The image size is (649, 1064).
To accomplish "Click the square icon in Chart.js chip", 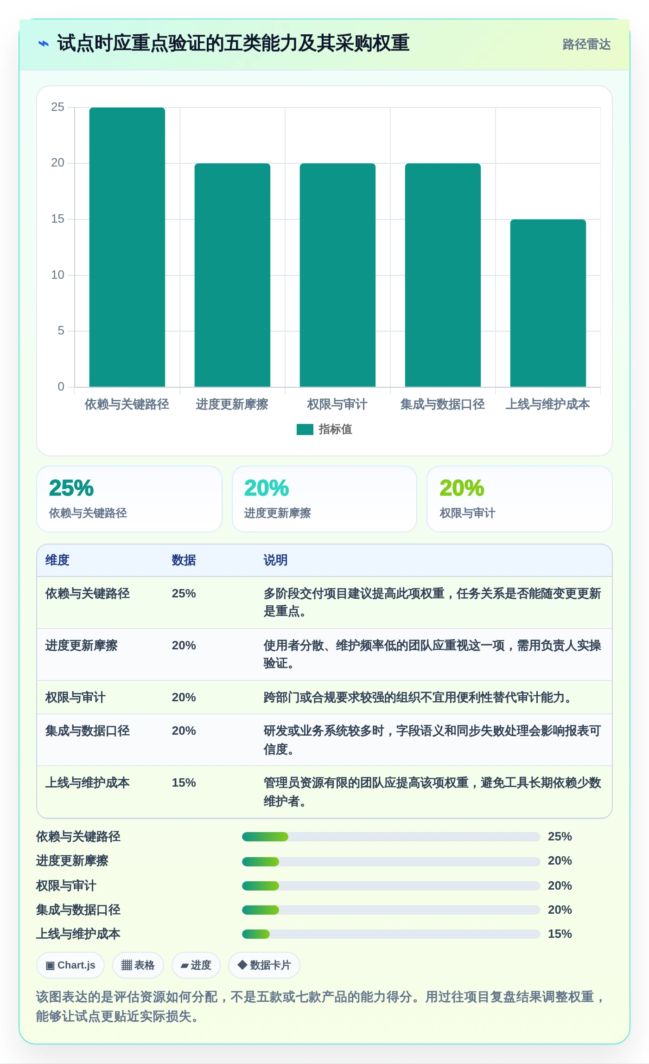I will [x=50, y=966].
